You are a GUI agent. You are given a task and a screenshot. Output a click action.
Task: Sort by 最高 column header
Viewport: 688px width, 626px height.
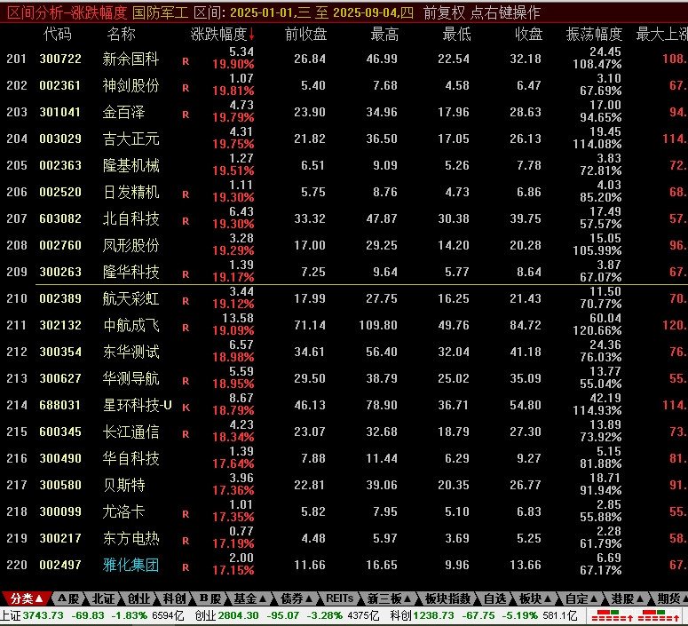click(x=384, y=34)
